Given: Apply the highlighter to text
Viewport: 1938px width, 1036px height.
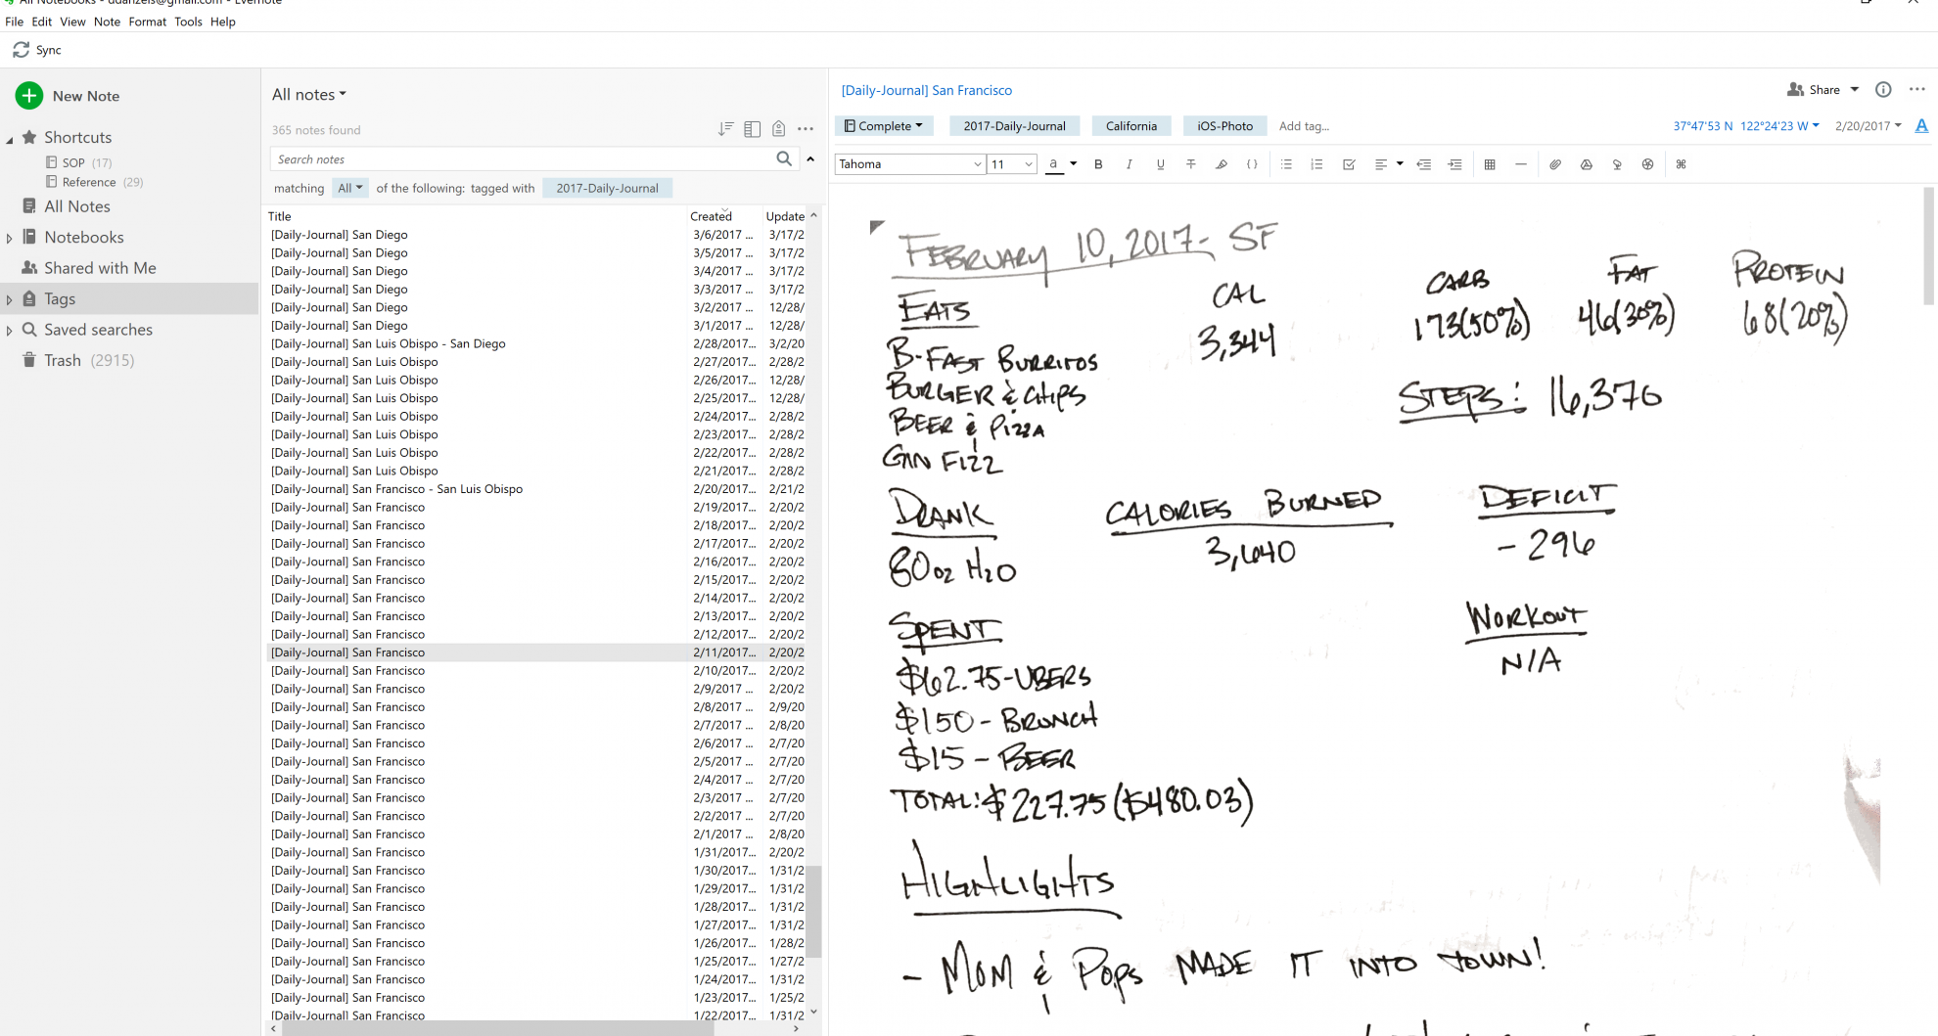Looking at the screenshot, I should point(1222,164).
